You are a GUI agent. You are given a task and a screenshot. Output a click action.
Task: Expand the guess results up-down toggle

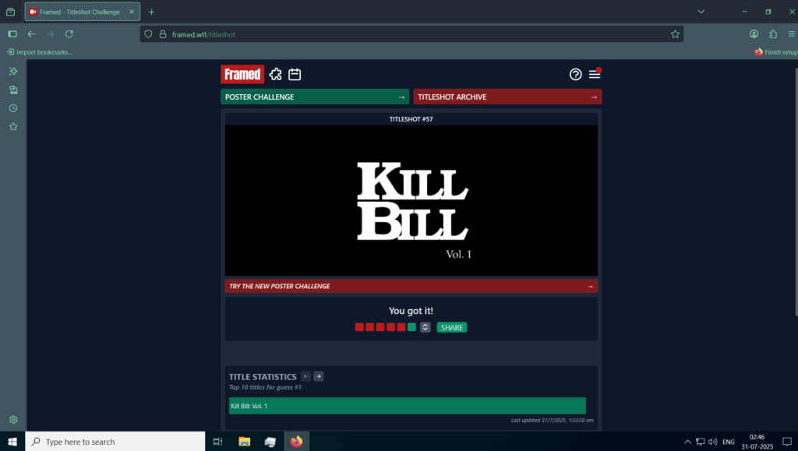(x=425, y=327)
